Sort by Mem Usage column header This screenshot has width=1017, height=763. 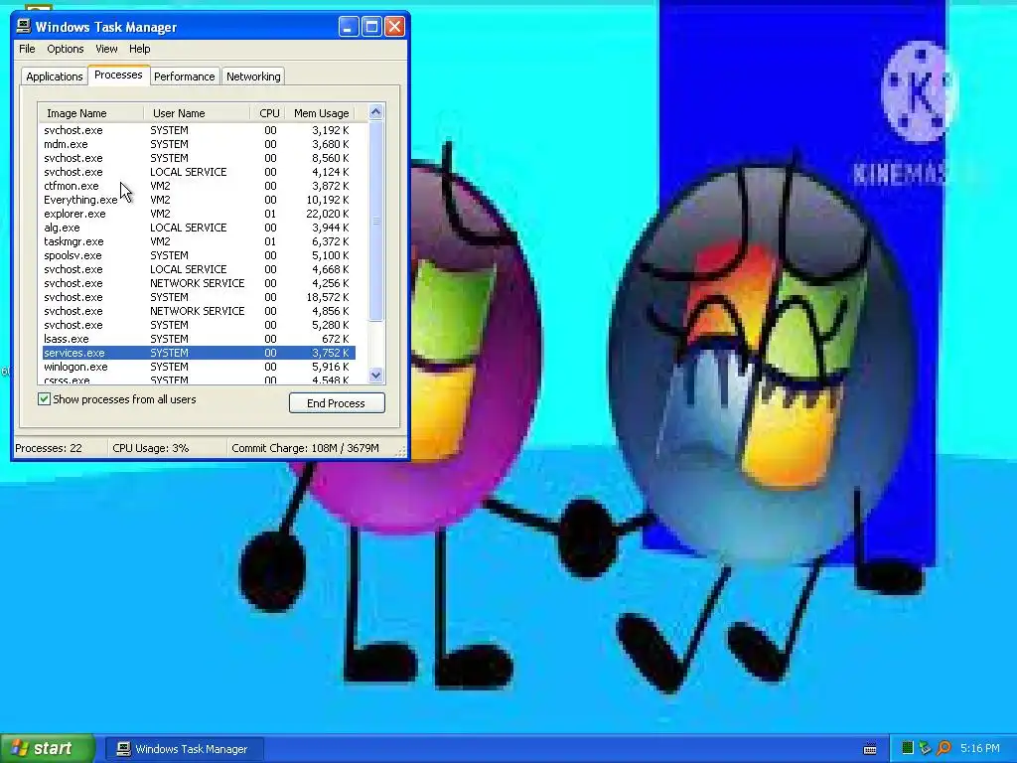click(321, 113)
